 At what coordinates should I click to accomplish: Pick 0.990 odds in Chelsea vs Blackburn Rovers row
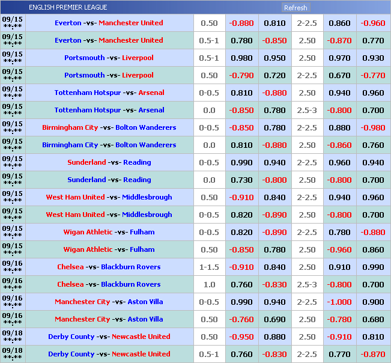click(372, 267)
